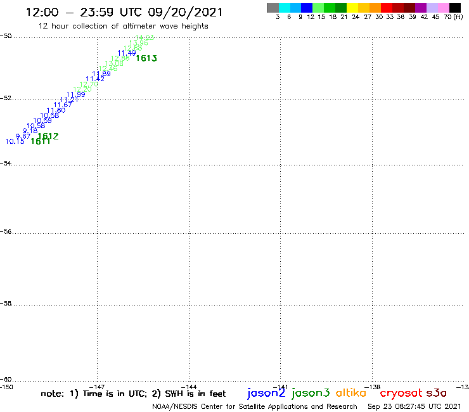Click the note about UTC and SWH
Image resolution: width=469 pixels, height=412 pixels.
coord(133,394)
